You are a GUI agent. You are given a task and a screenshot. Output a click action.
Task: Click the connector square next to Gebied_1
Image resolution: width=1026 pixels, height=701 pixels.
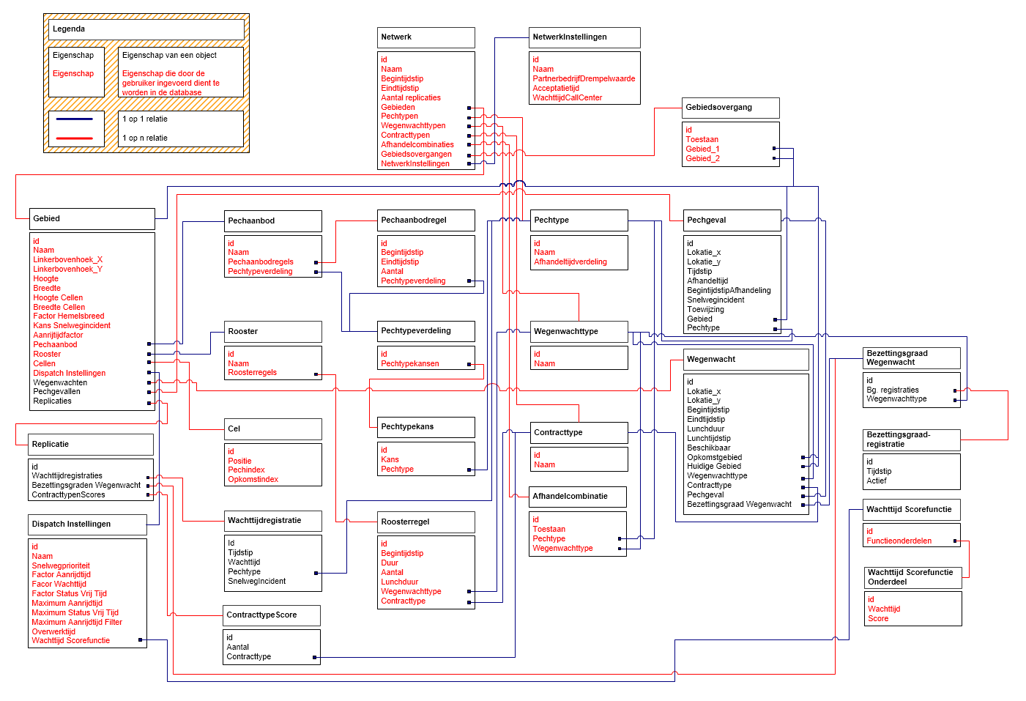(x=774, y=149)
